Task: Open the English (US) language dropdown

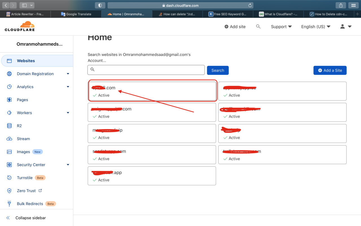Action: (x=316, y=27)
